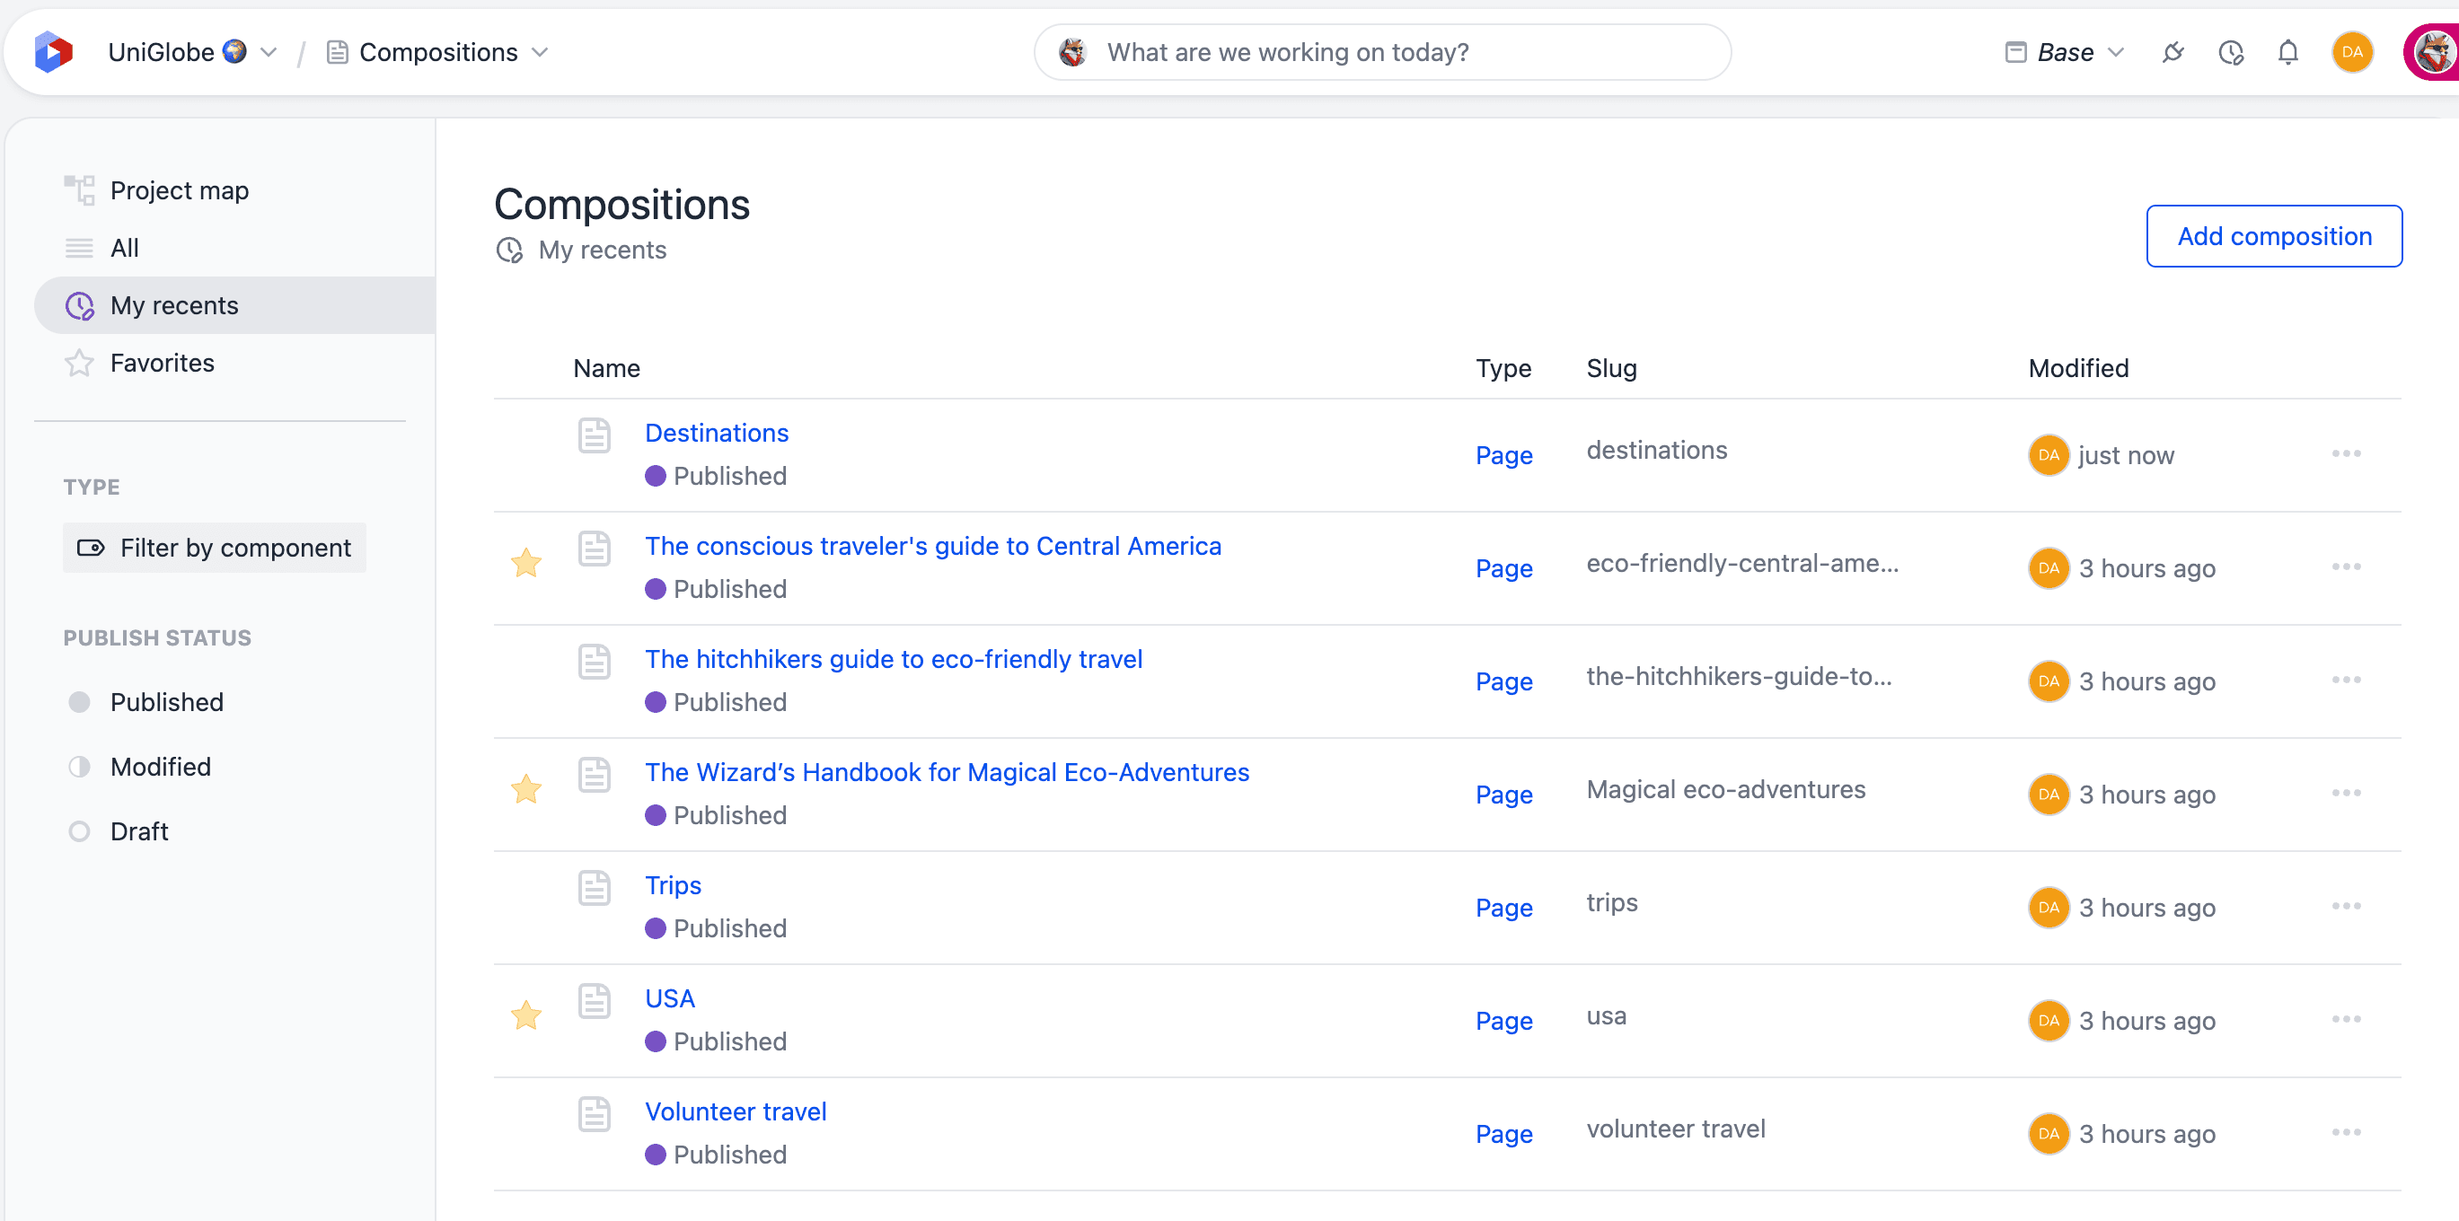Open The hitchhikers guide to eco-friendly travel
The width and height of the screenshot is (2459, 1221).
(894, 659)
